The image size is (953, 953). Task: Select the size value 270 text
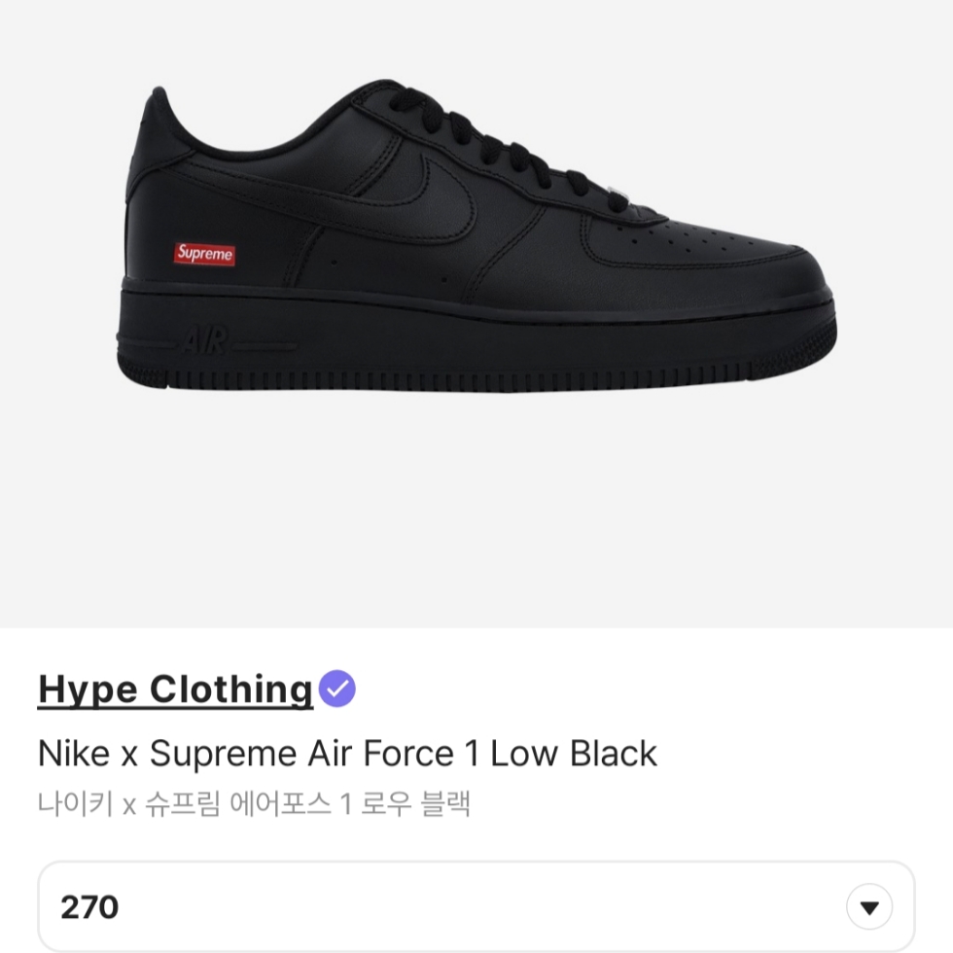(x=89, y=907)
